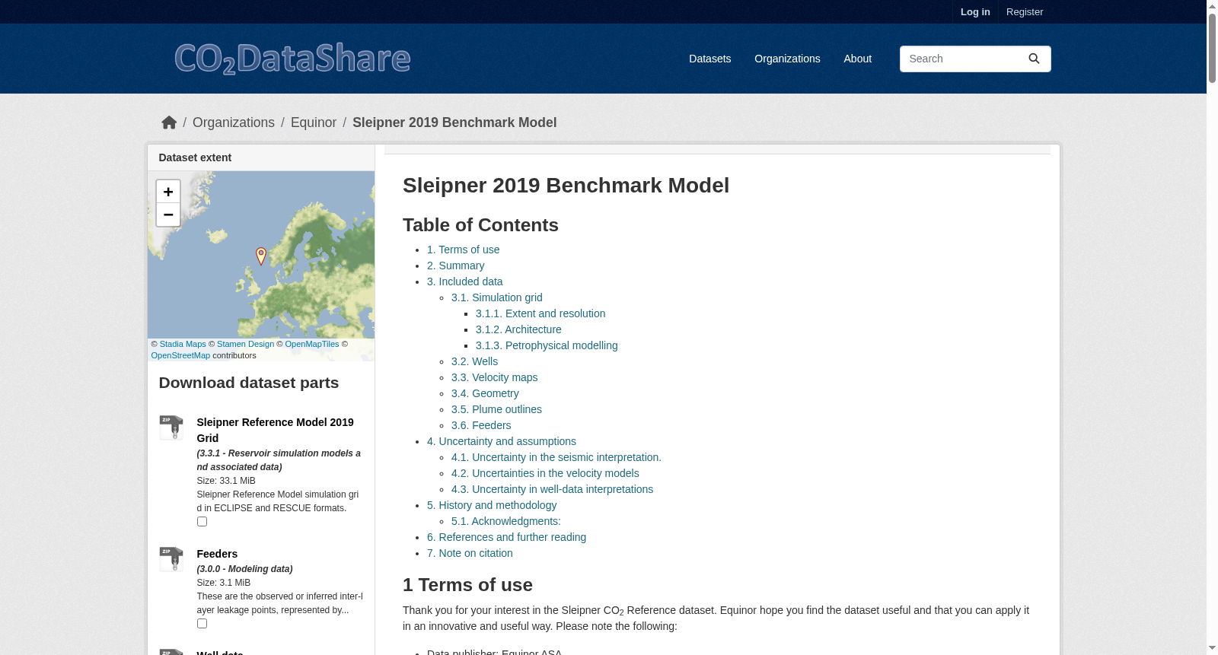The image size is (1218, 655).
Task: Jump to 4. Uncertainty and assumptions
Action: (x=502, y=441)
